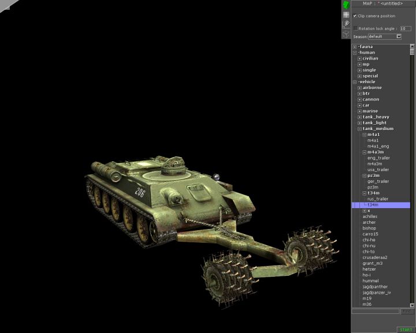Toggle Clip camera position checkbox
Screen dimensions: 416x333
pyautogui.click(x=355, y=16)
